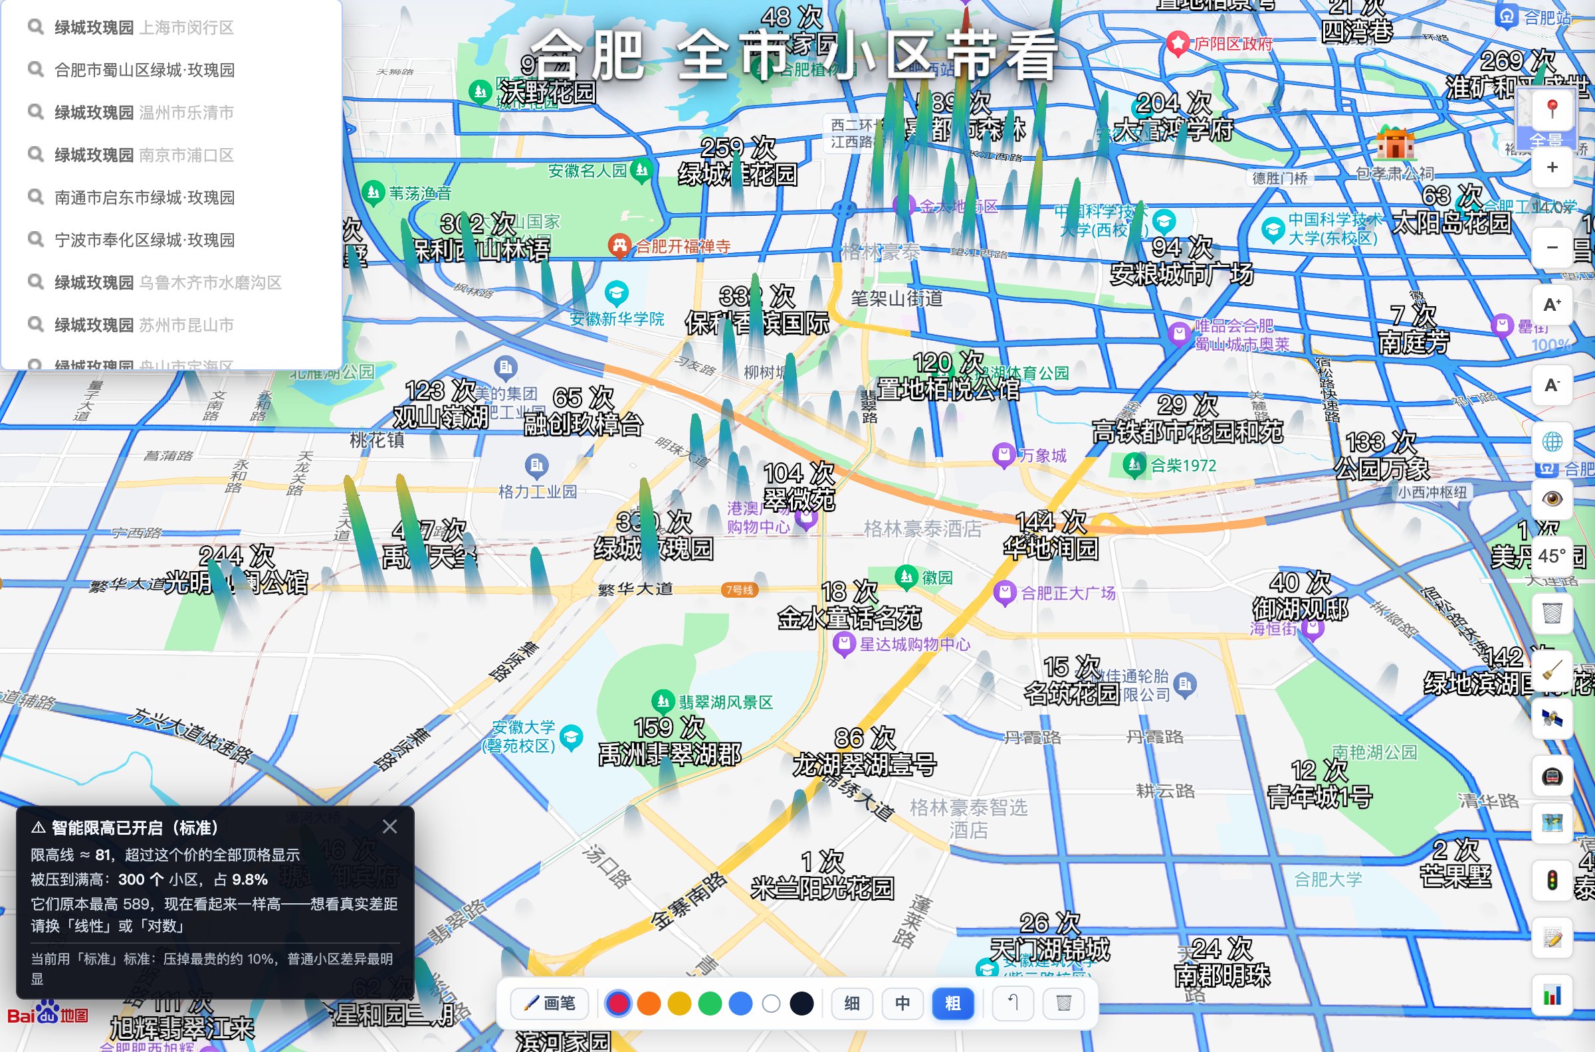
Task: Click the folded world map icon
Action: click(x=1552, y=823)
